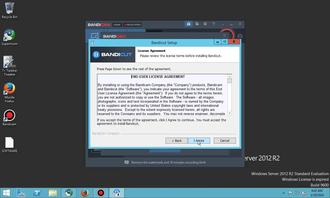Open the clock scheduler icon in Bandicam's title bar
Viewport: 330px width, 198px height.
pyautogui.click(x=205, y=24)
